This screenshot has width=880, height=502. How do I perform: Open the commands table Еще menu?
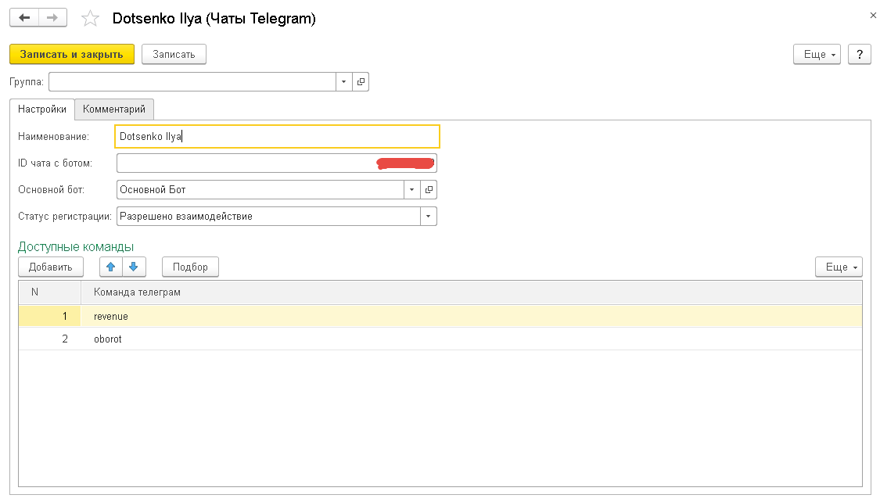(x=839, y=267)
